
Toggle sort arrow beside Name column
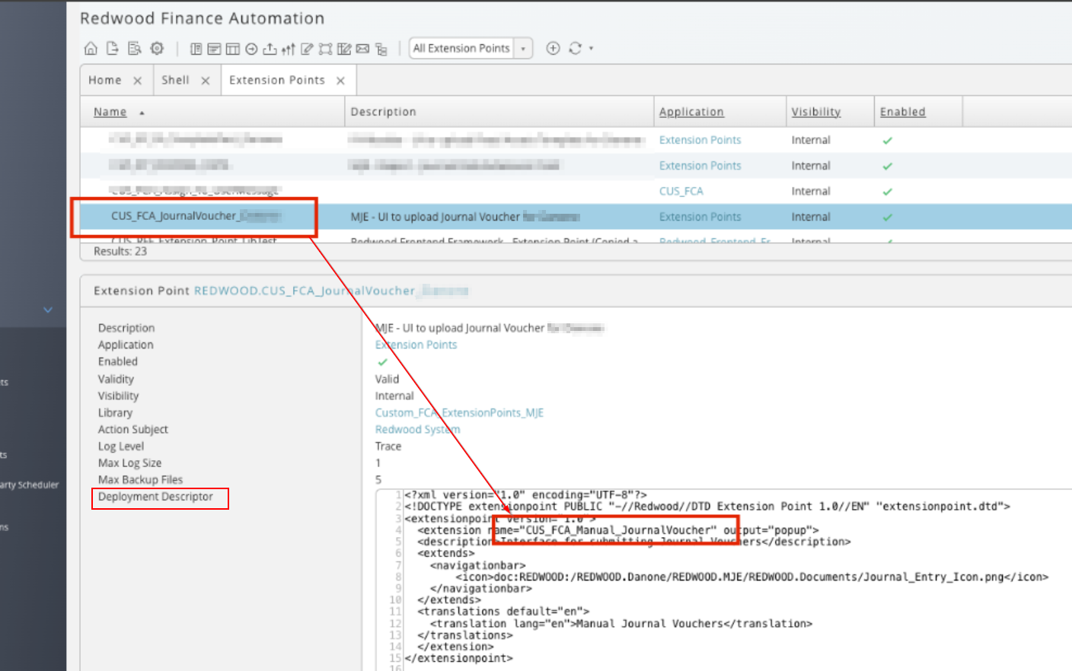142,113
